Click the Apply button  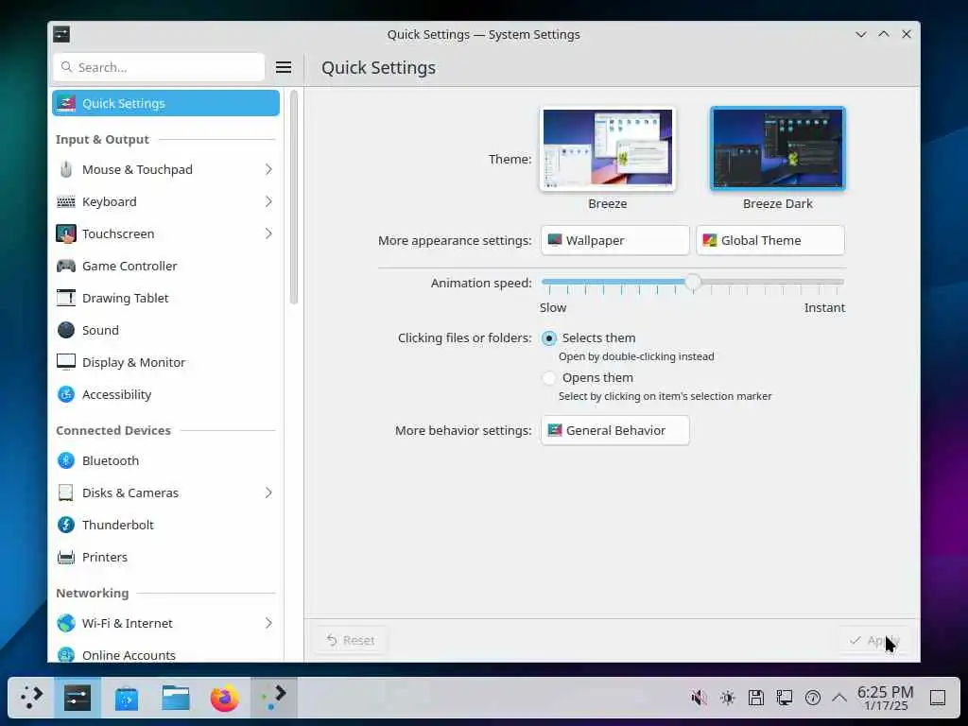tap(874, 640)
